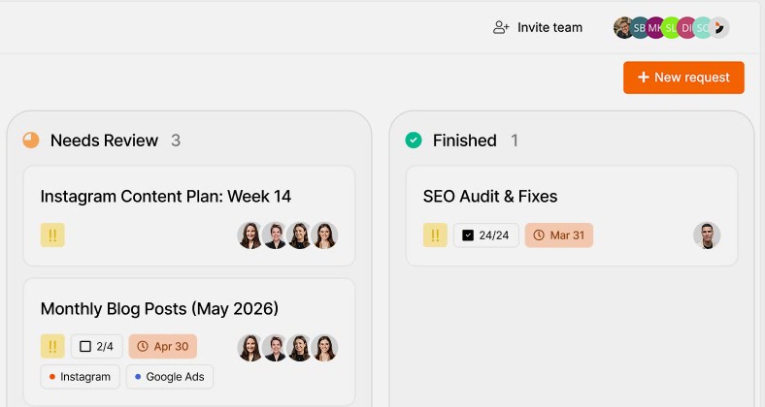
Task: Click third assignee avatar on Instagram Content Plan card
Action: 300,235
